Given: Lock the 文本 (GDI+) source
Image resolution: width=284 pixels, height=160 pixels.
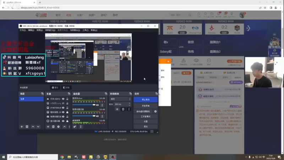Looking at the screenshot, I should 67,99.
